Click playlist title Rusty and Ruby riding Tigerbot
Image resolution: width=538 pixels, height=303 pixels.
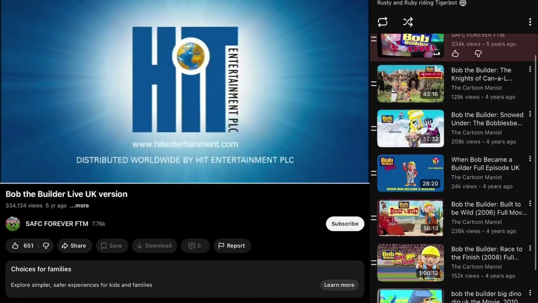(417, 3)
